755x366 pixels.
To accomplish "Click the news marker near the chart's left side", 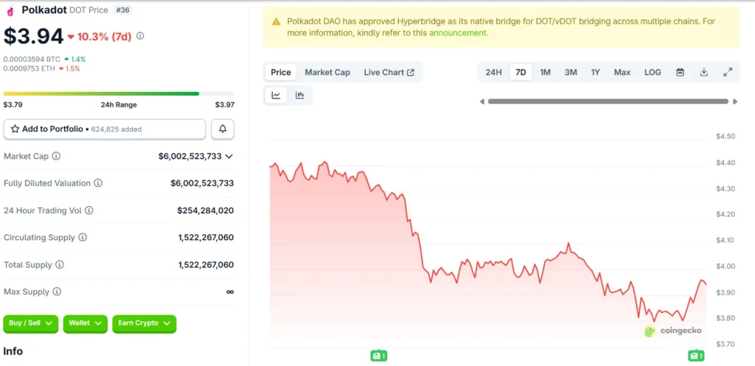I will click(x=379, y=356).
